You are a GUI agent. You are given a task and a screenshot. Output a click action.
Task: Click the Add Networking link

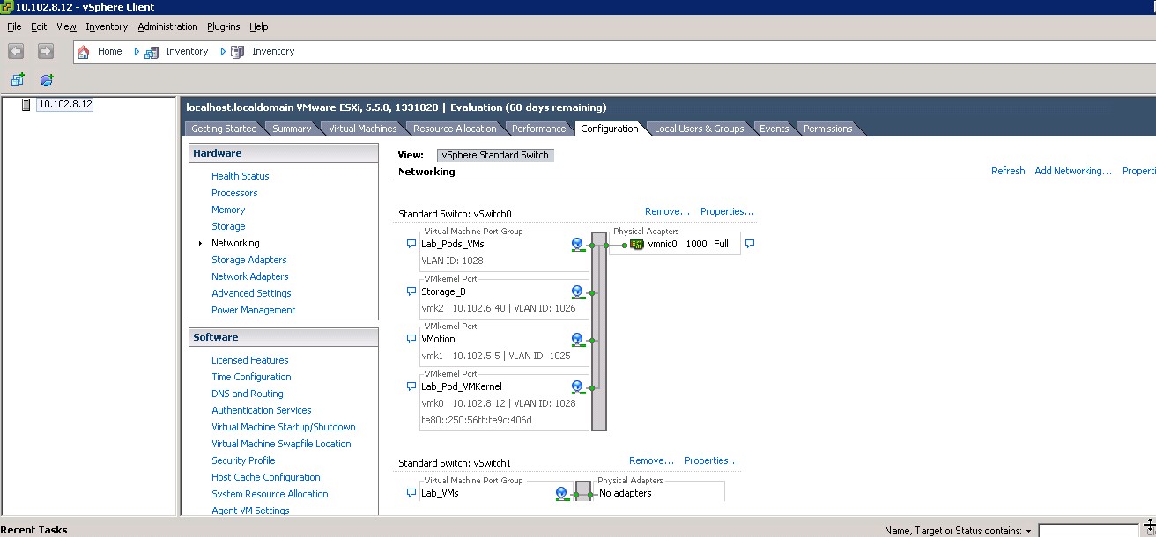pos(1072,171)
